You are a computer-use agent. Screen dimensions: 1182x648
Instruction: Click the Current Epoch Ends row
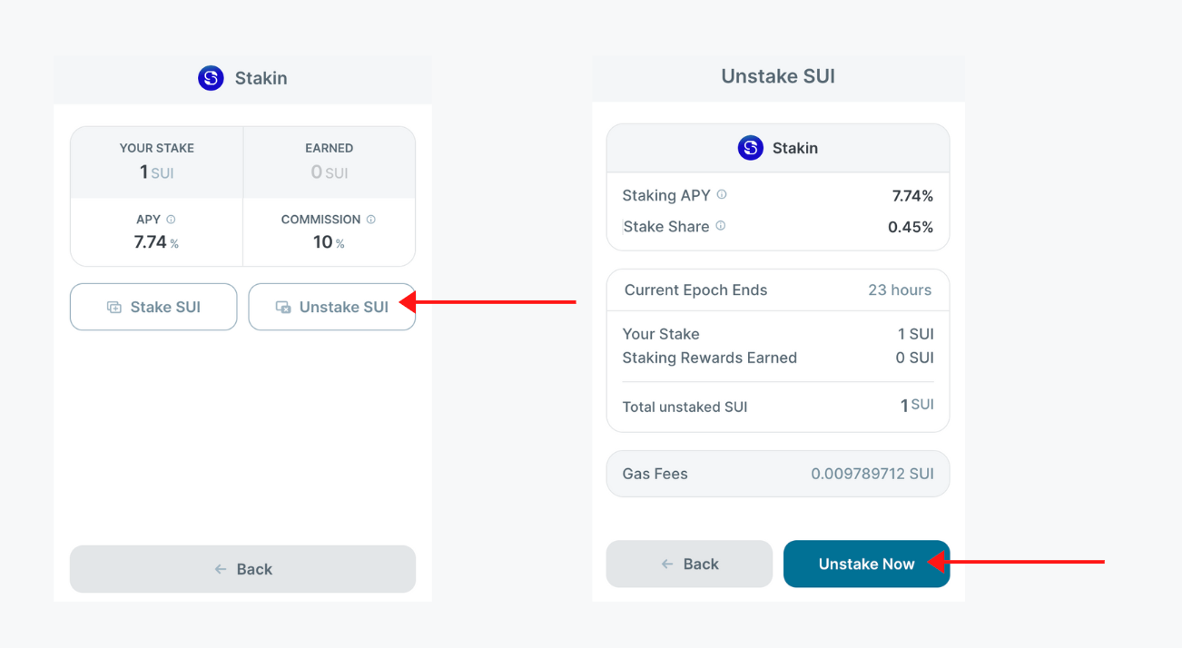pos(777,290)
